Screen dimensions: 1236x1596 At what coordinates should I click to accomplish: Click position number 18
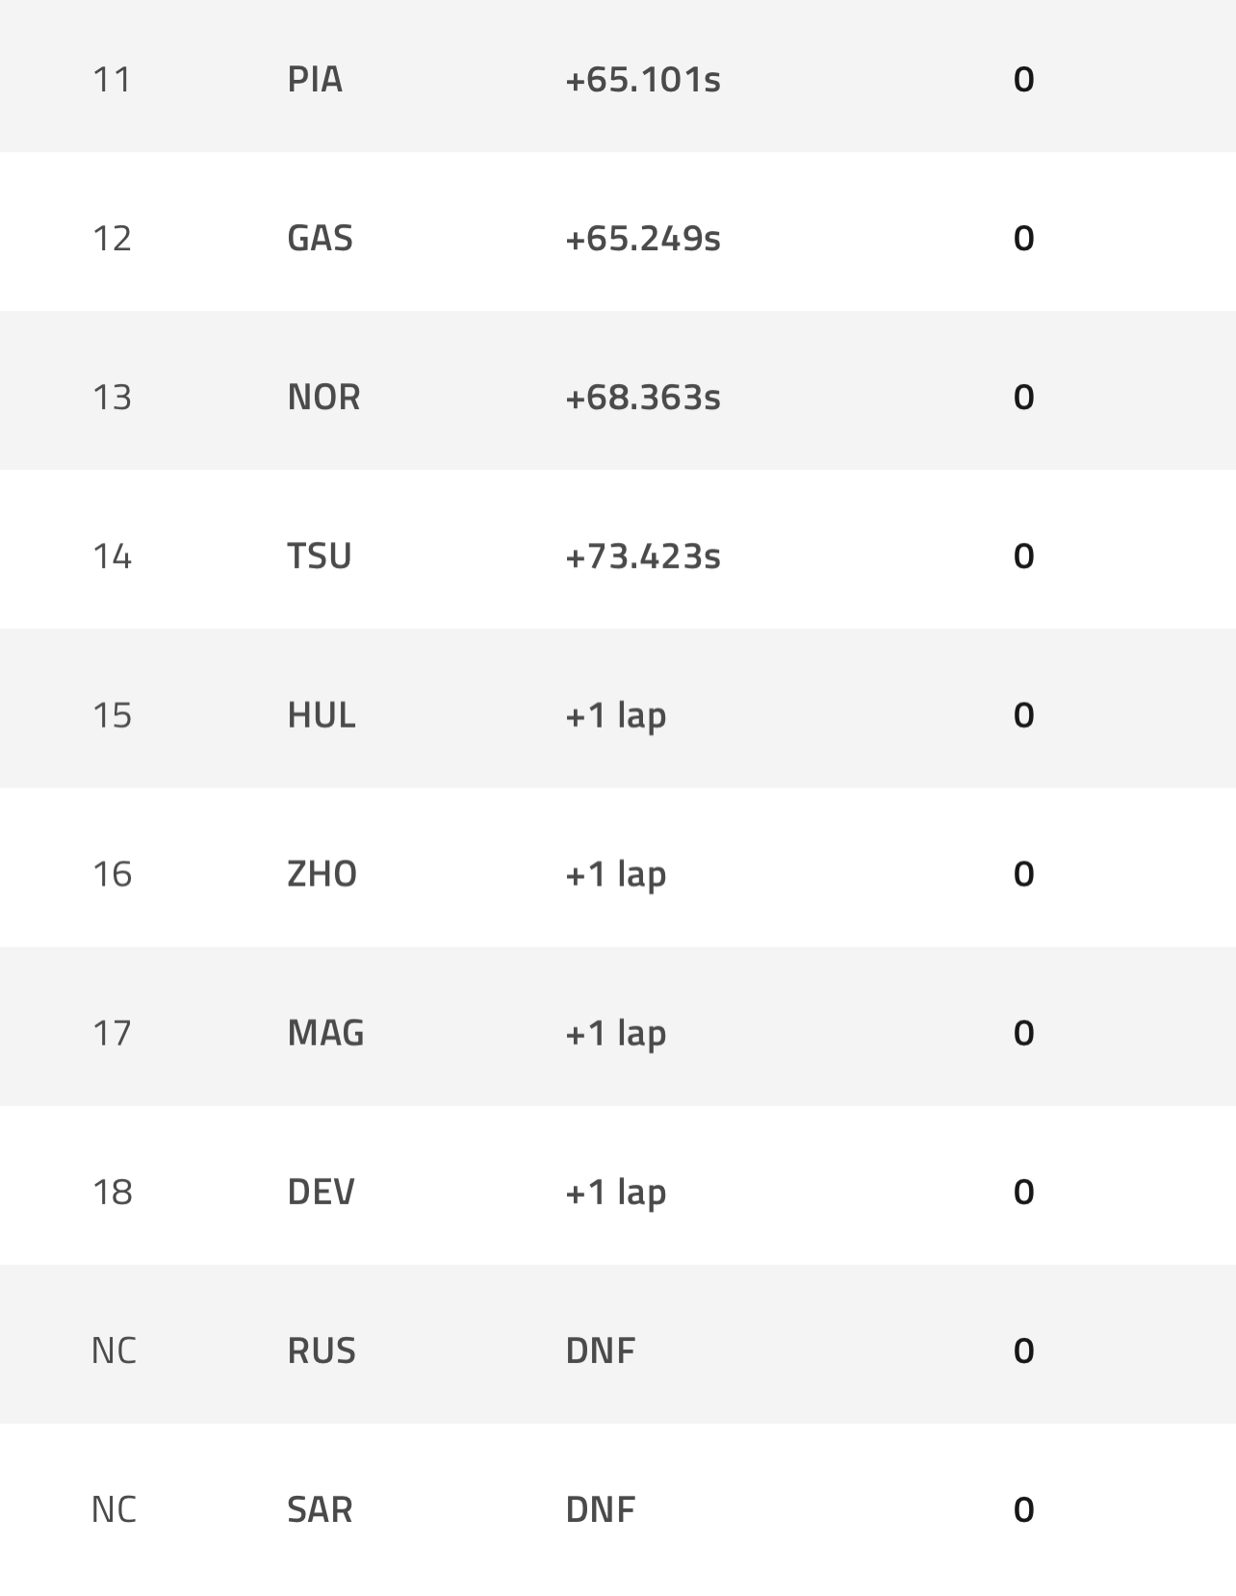click(x=112, y=1191)
